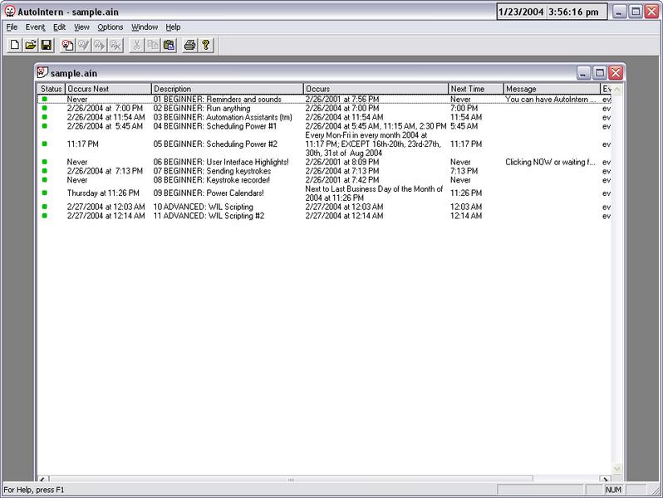Click the date and time display in title bar

[552, 12]
